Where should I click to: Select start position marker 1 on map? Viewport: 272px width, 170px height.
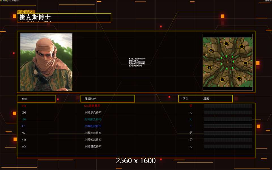pyautogui.click(x=245, y=63)
